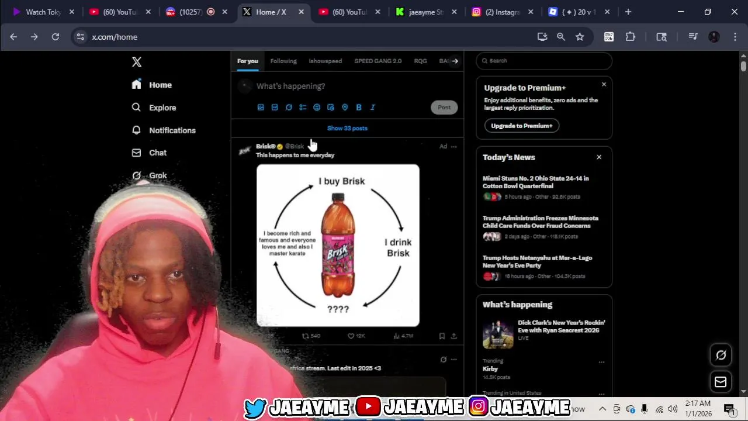This screenshot has width=748, height=421.
Task: Open Miami Stuns Ohio State news story
Action: tap(544, 187)
